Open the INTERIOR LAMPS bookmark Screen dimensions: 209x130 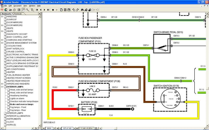[x=15, y=113]
